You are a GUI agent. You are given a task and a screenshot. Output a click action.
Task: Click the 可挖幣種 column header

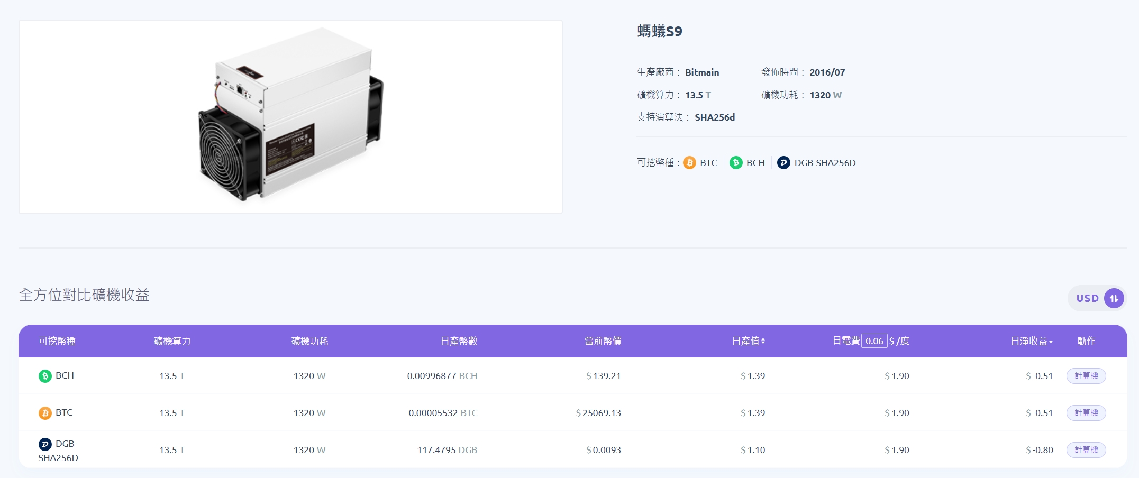tap(57, 342)
